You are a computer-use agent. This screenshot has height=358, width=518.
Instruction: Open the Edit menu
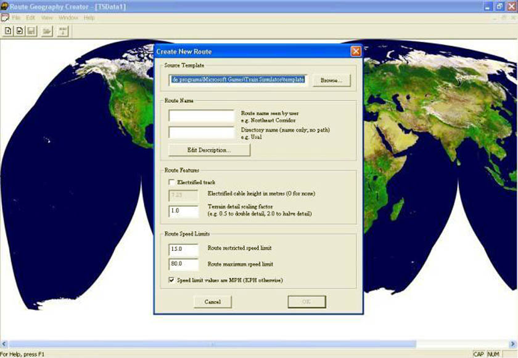(31, 18)
